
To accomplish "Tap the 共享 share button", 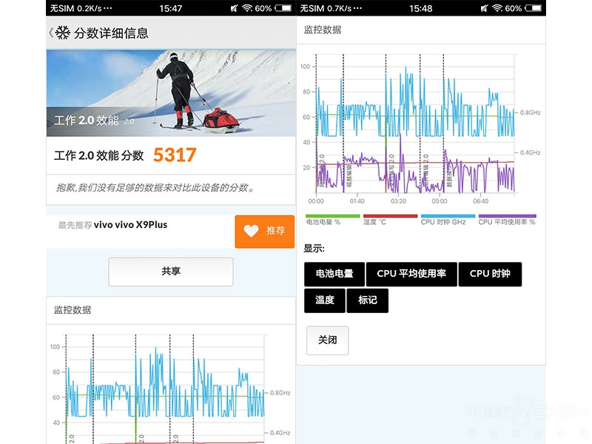I will coord(171,272).
